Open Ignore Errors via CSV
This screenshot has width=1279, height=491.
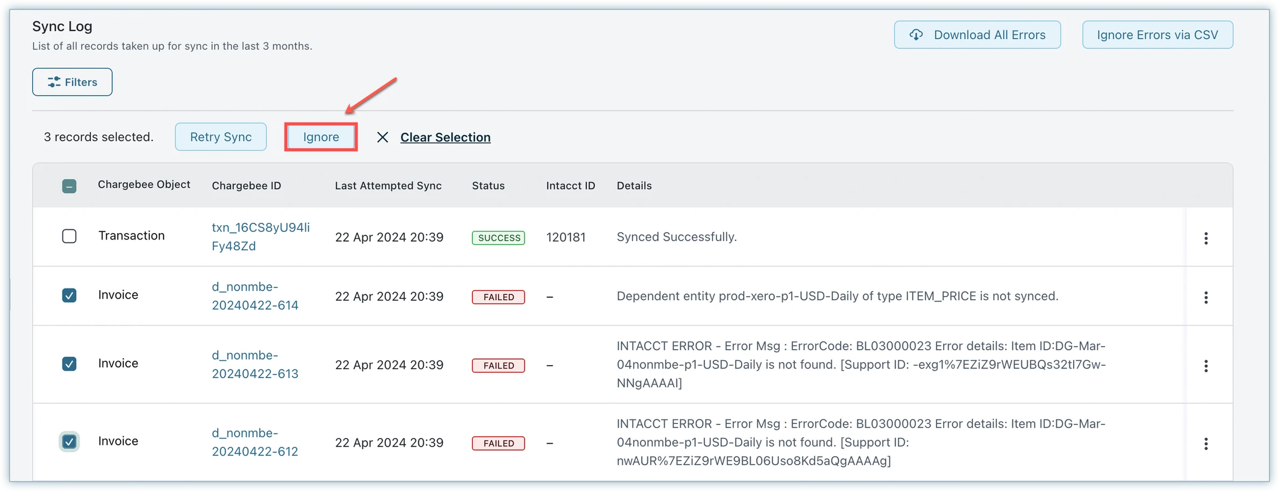[x=1157, y=35]
